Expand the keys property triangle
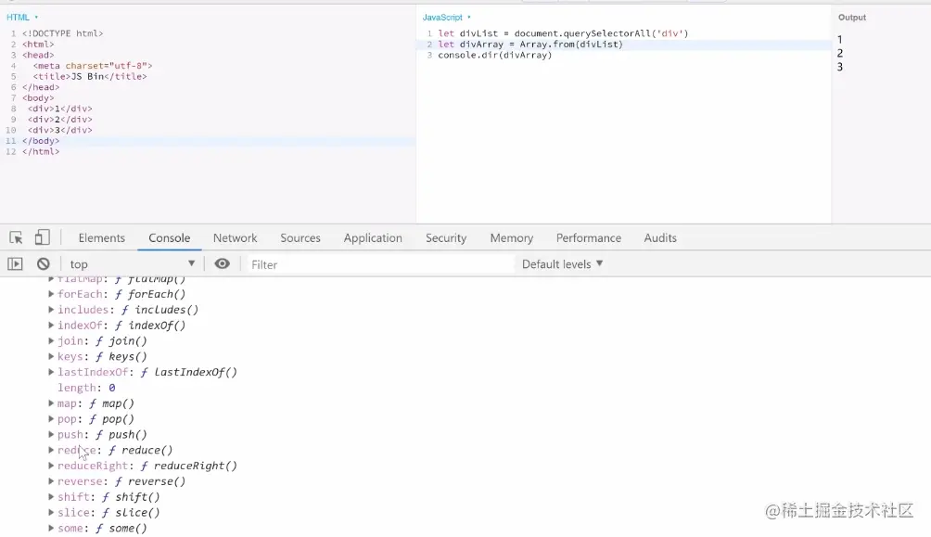Screen dimensions: 931x537 [x=51, y=356]
